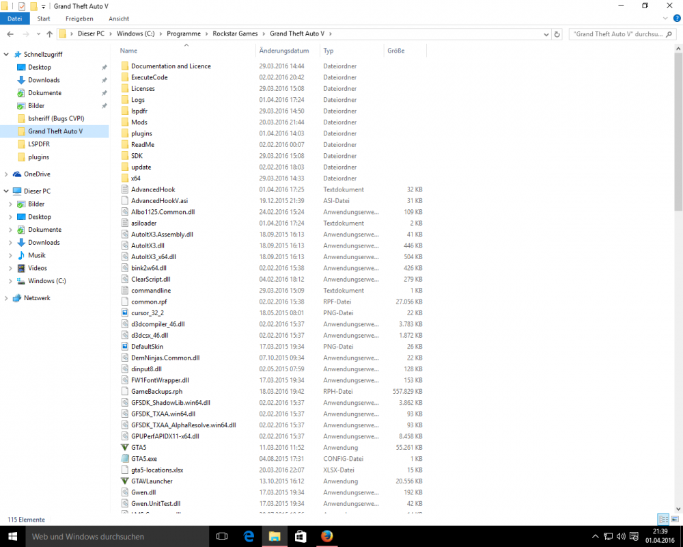This screenshot has height=547, width=683.
Task: Select the DefaultSkin image icon
Action: coord(124,347)
